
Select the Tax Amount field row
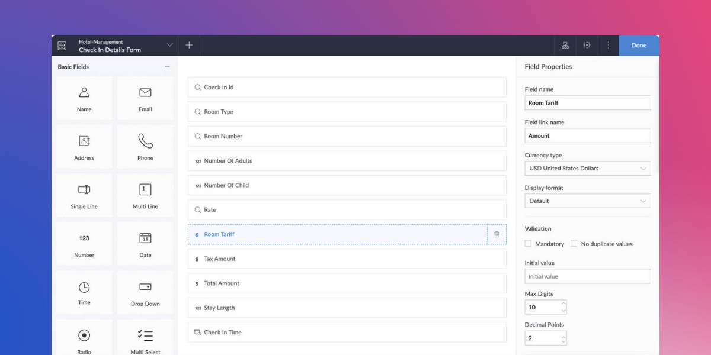click(347, 259)
